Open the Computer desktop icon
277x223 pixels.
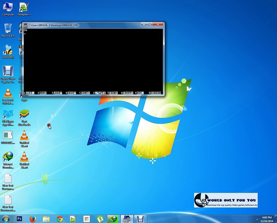pos(8,9)
